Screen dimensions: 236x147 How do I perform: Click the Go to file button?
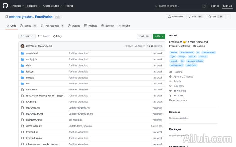coord(144,36)
